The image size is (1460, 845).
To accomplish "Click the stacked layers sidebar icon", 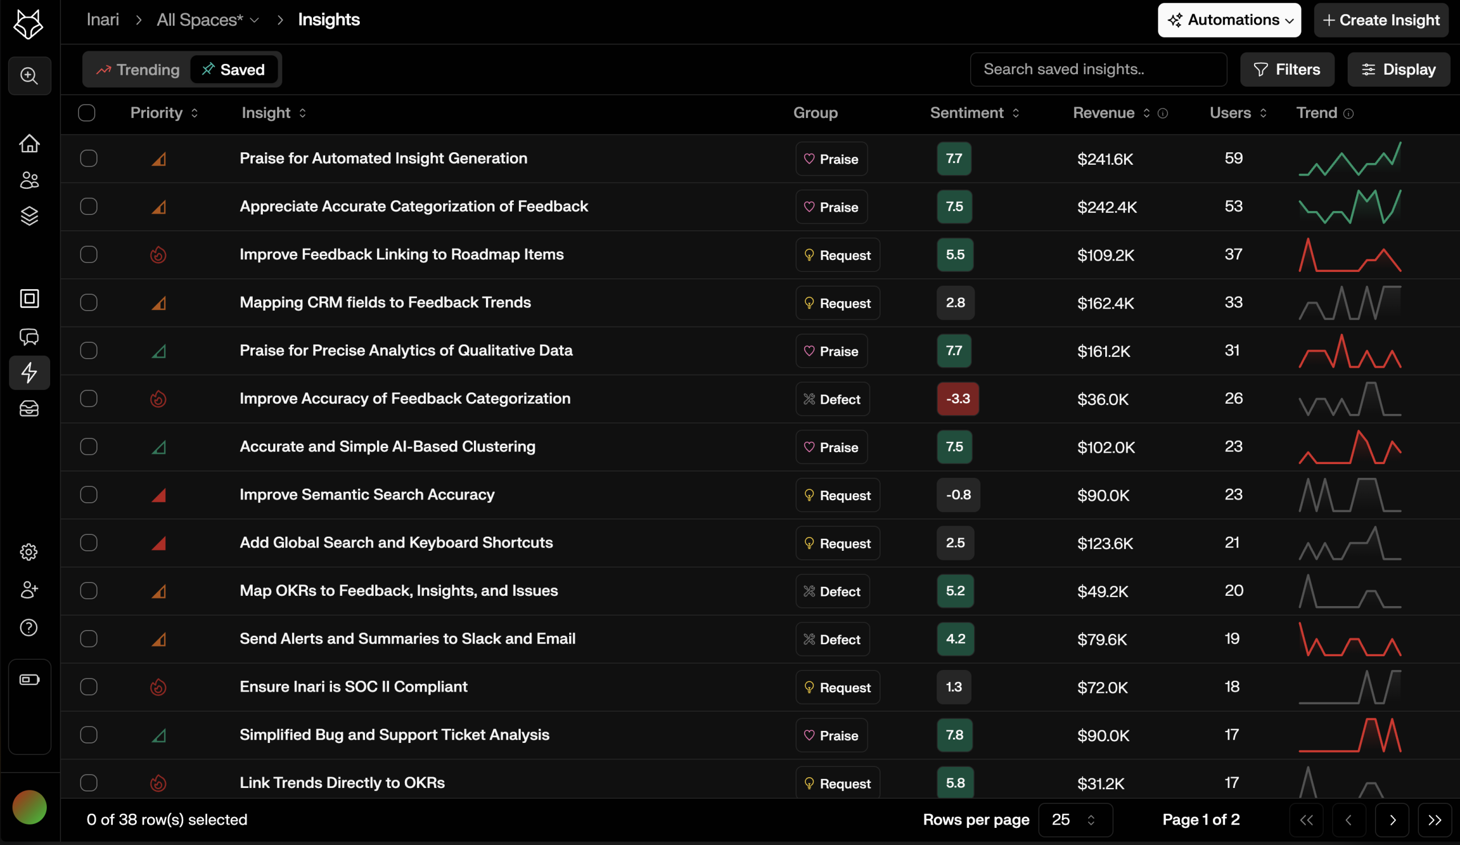I will tap(29, 216).
